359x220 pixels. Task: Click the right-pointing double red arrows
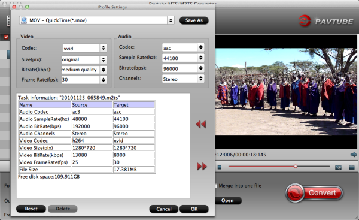coord(202,166)
